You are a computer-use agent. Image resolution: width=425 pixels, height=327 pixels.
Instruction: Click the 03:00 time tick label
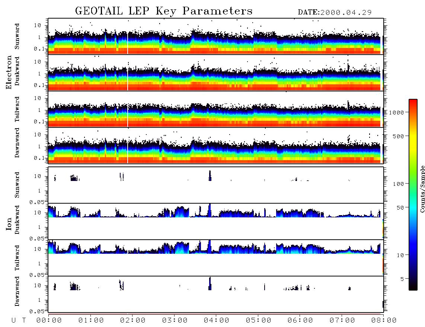coord(175,320)
